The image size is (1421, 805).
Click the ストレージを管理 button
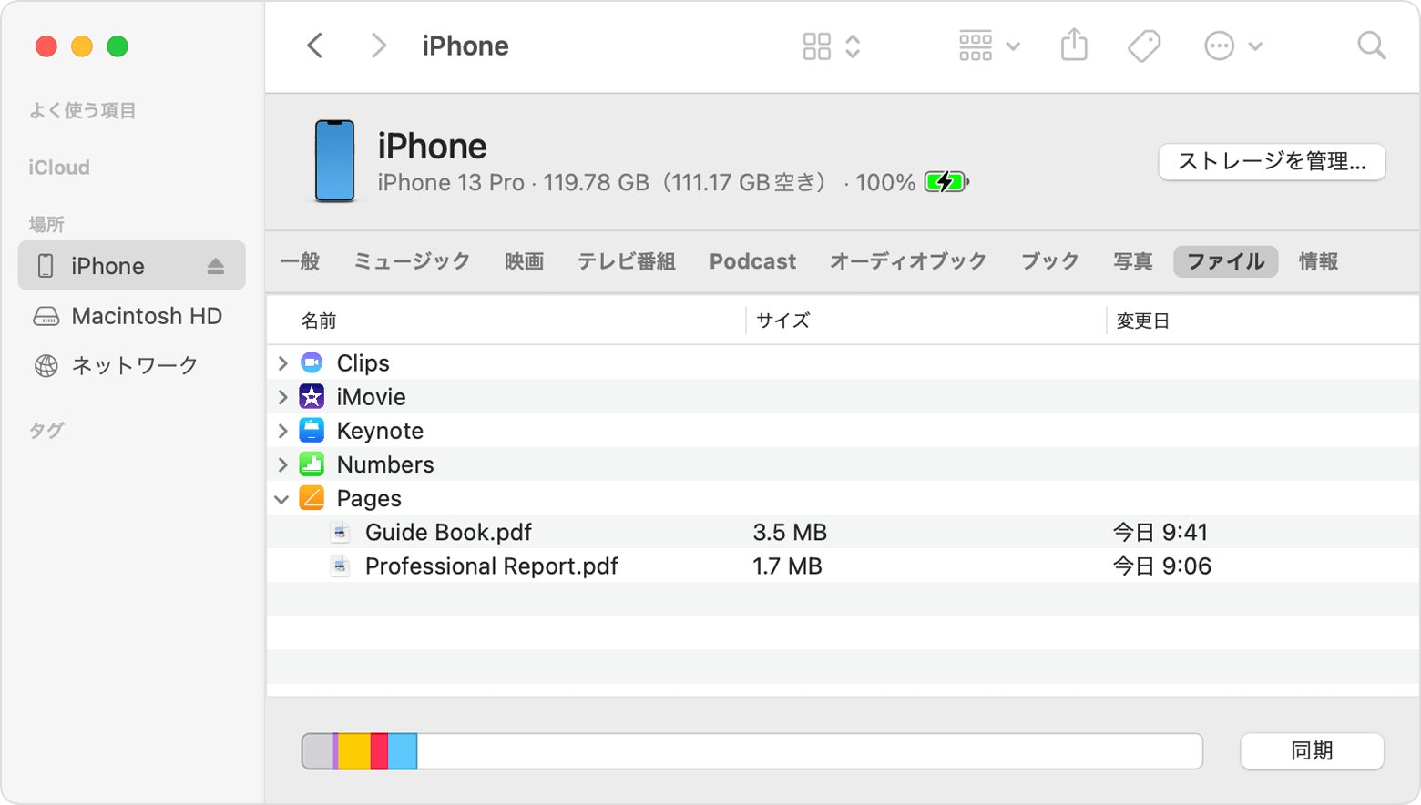[1272, 162]
